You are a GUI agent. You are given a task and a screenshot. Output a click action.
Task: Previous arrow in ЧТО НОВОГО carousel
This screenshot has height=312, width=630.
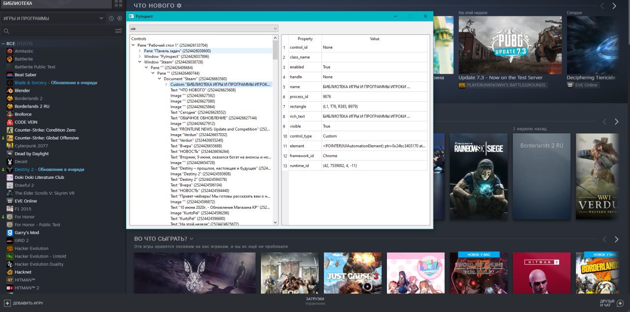tap(602, 6)
